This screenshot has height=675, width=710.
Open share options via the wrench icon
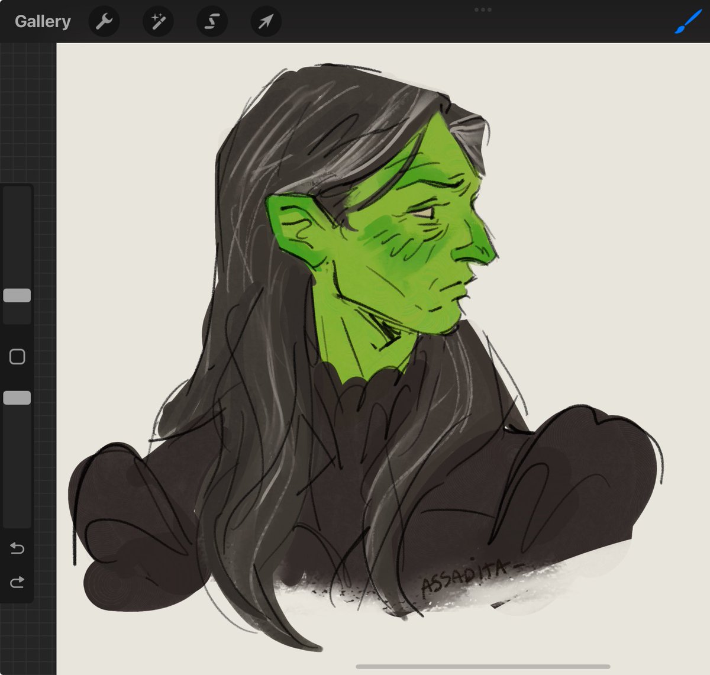pos(104,21)
